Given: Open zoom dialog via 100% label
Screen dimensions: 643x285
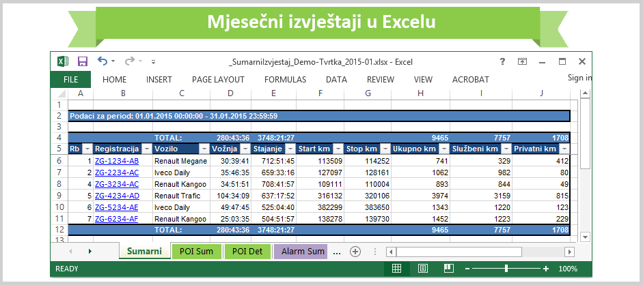Looking at the screenshot, I should (x=568, y=269).
